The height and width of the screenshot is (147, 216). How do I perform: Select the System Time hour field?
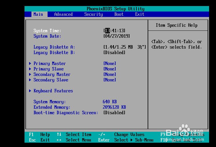coord(108,30)
